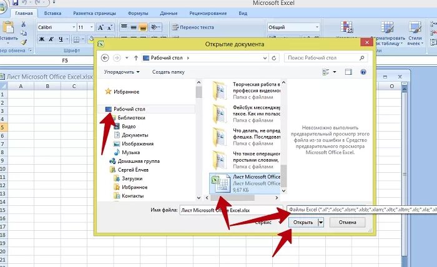Click the Format Painter brush icon
Image resolution: width=437 pixels, height=267 pixels.
[24, 42]
